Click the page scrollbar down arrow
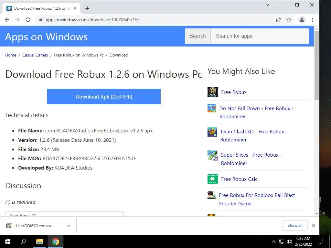 tap(316, 213)
